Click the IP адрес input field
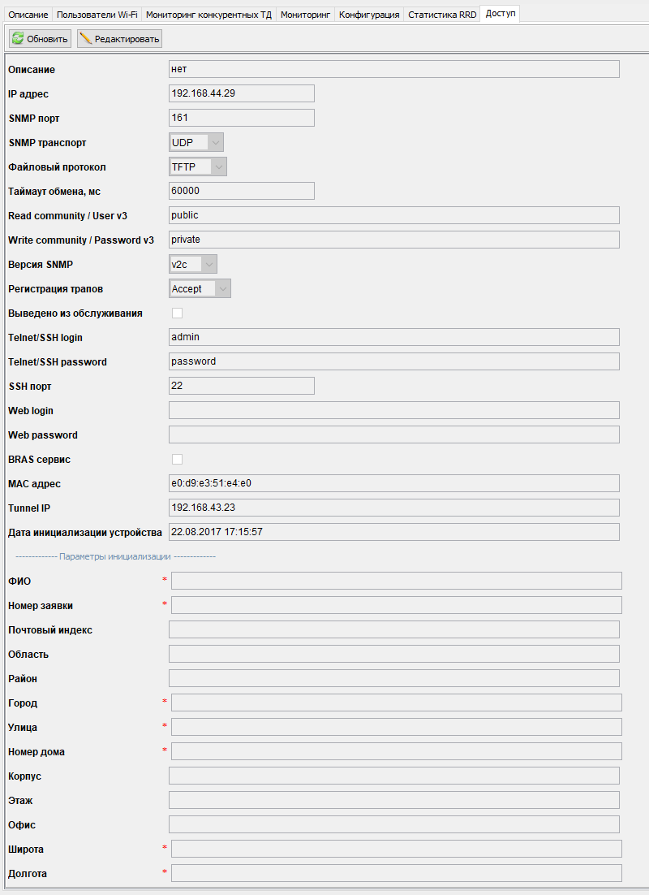 tap(241, 93)
